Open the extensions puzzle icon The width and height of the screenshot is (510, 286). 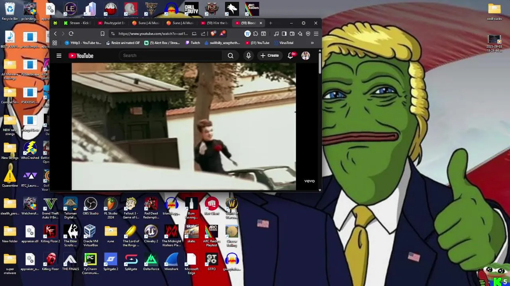(255, 34)
